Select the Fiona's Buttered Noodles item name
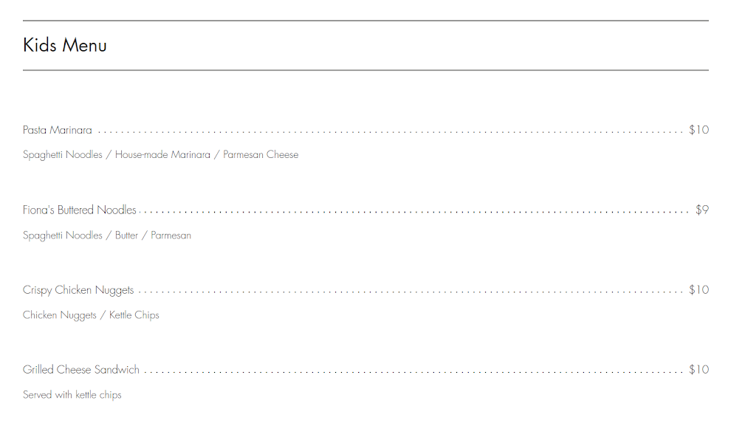Screen dimensions: 756x423 coord(80,210)
